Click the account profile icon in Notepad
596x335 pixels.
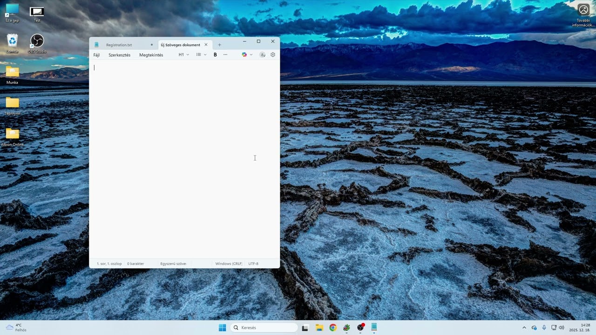(263, 55)
